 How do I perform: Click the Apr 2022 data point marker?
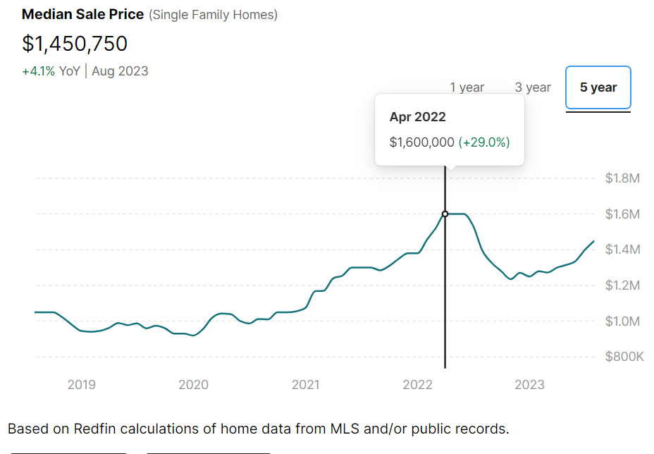445,214
